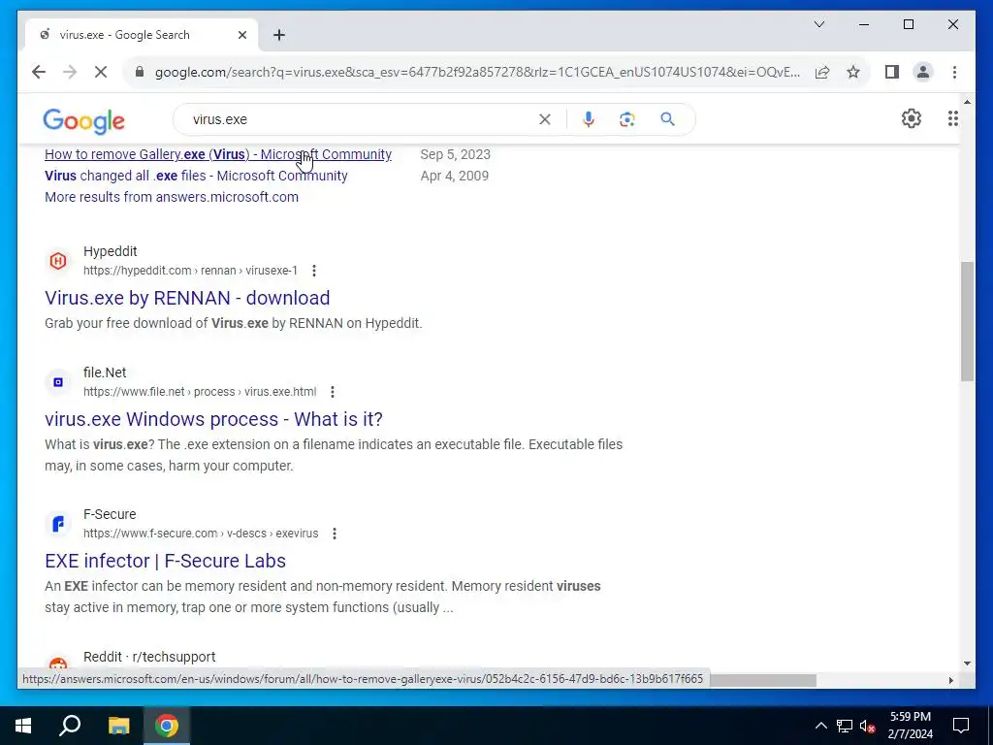Go back to the previous page
The height and width of the screenshot is (745, 993).
pyautogui.click(x=39, y=72)
